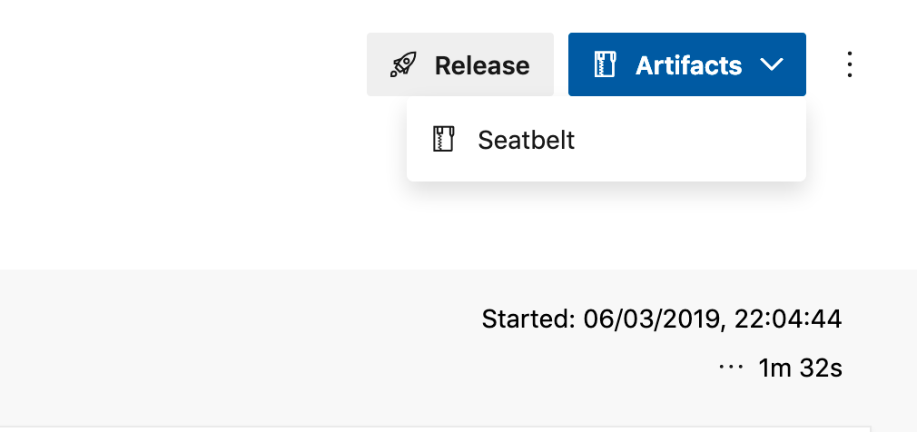This screenshot has height=432, width=917.
Task: Click the 1m 32s duration text
Action: pos(800,368)
